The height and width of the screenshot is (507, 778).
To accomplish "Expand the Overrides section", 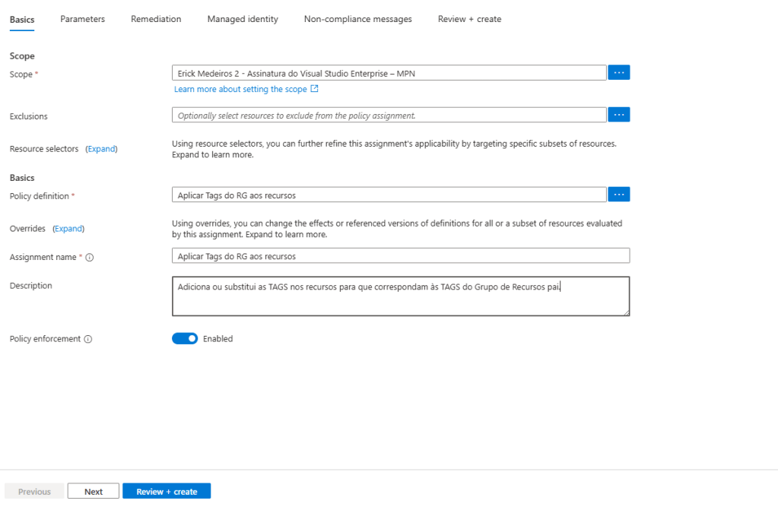I will 68,229.
